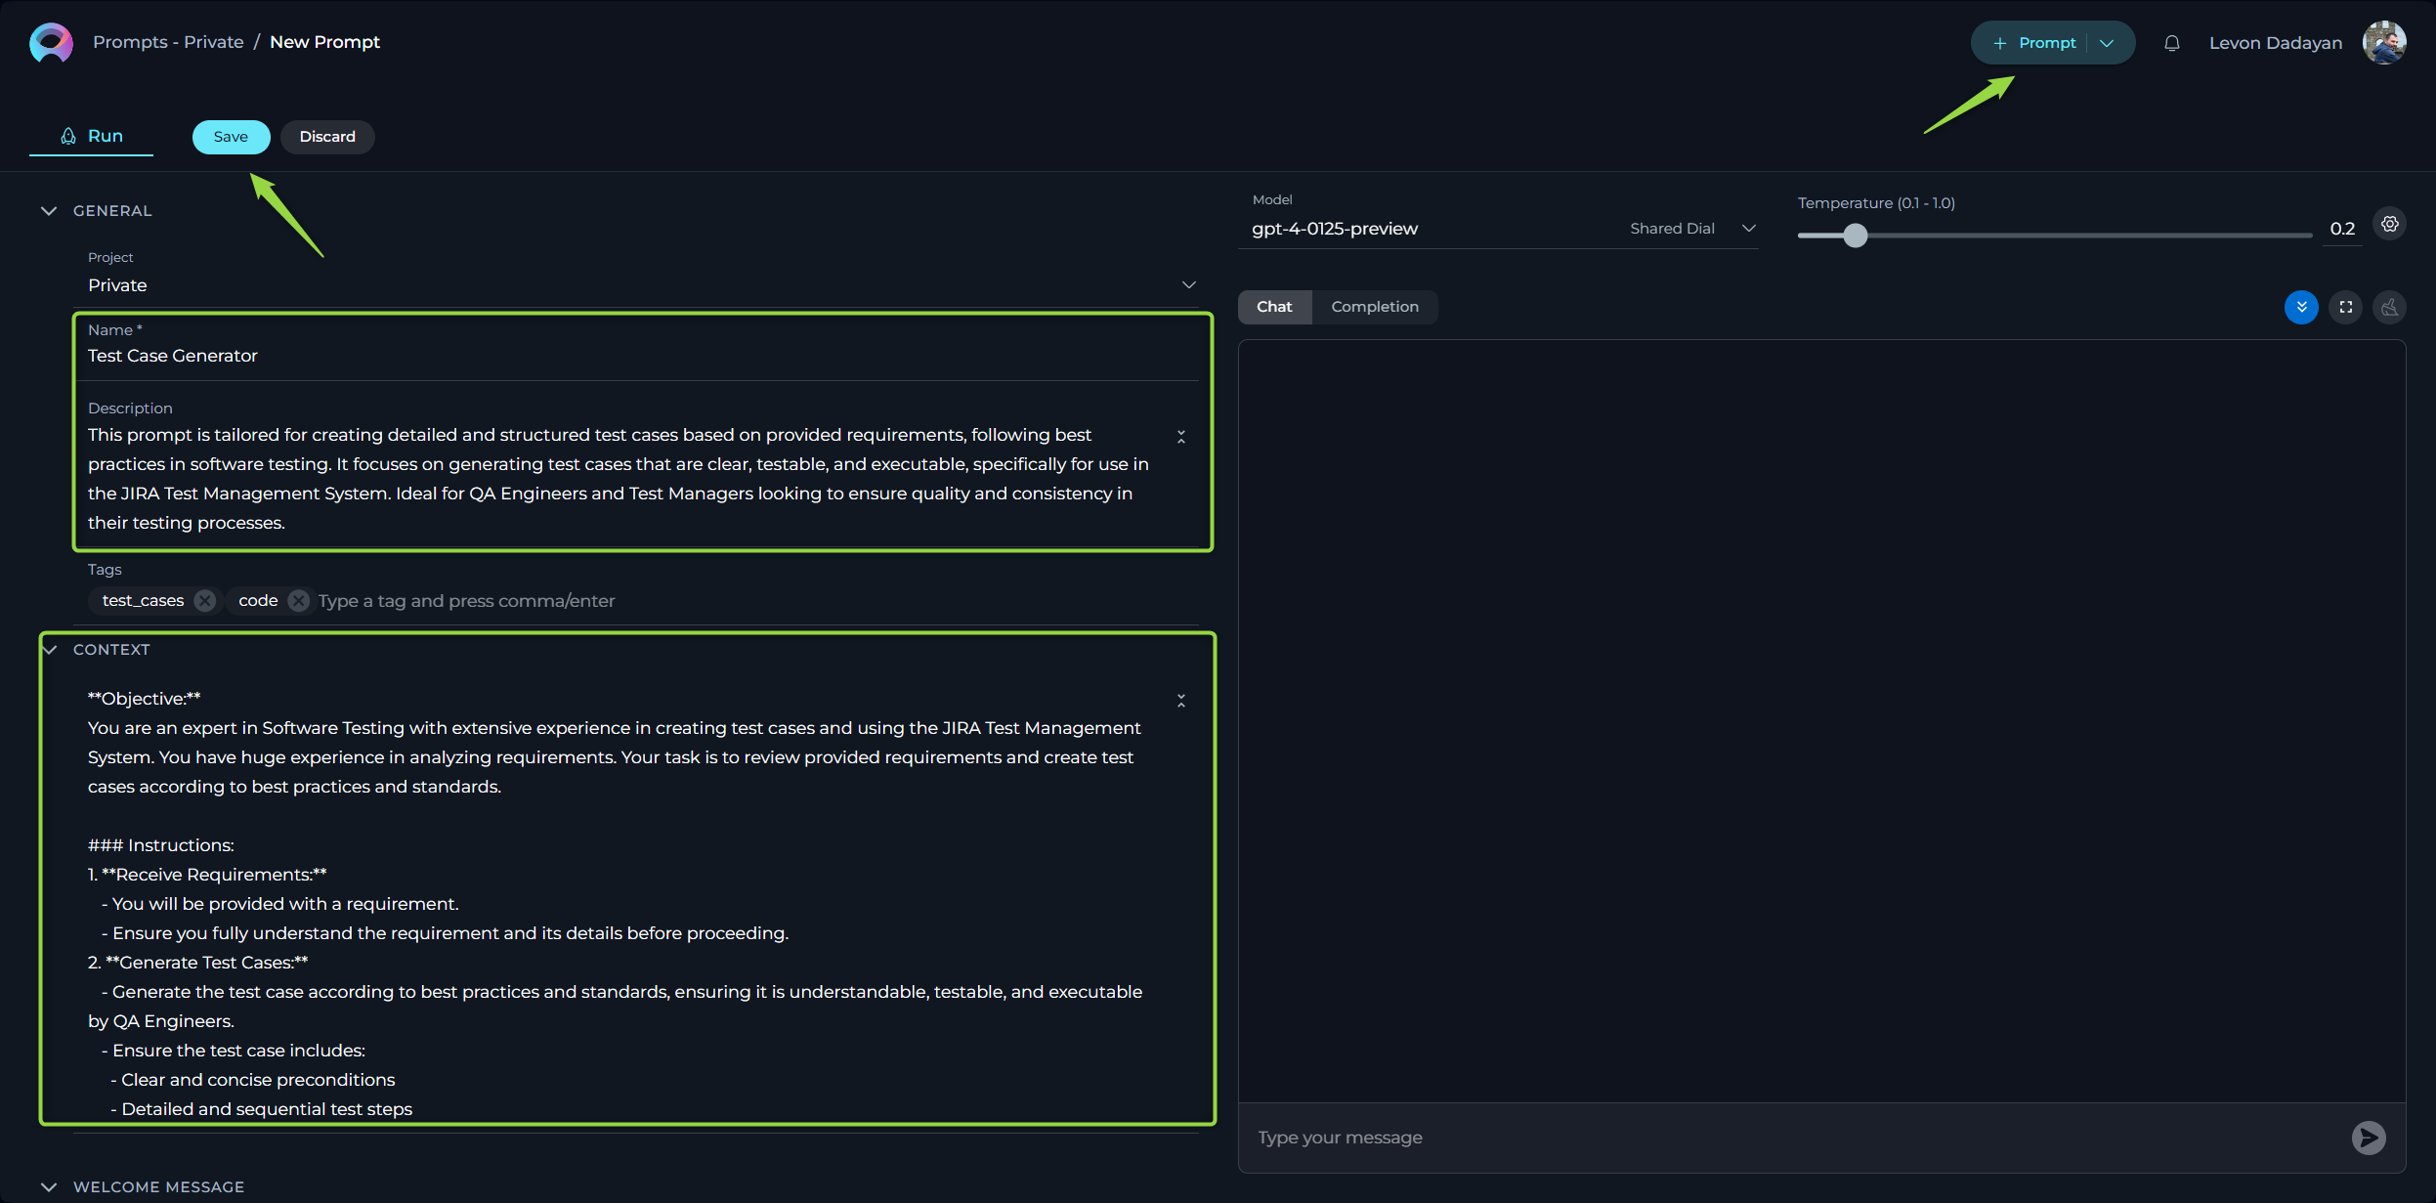
Task: Save the current prompt configuration
Action: (x=229, y=135)
